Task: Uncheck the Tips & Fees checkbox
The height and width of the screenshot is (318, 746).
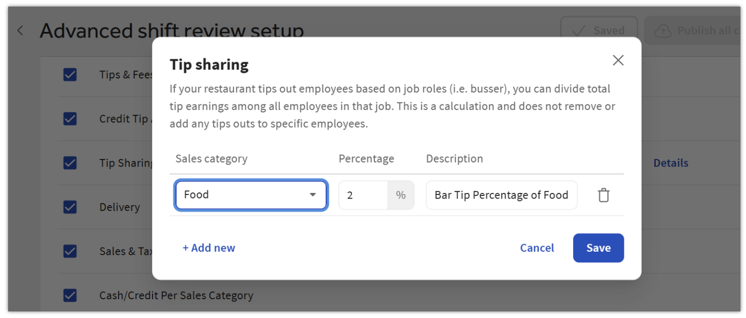Action: pyautogui.click(x=70, y=75)
